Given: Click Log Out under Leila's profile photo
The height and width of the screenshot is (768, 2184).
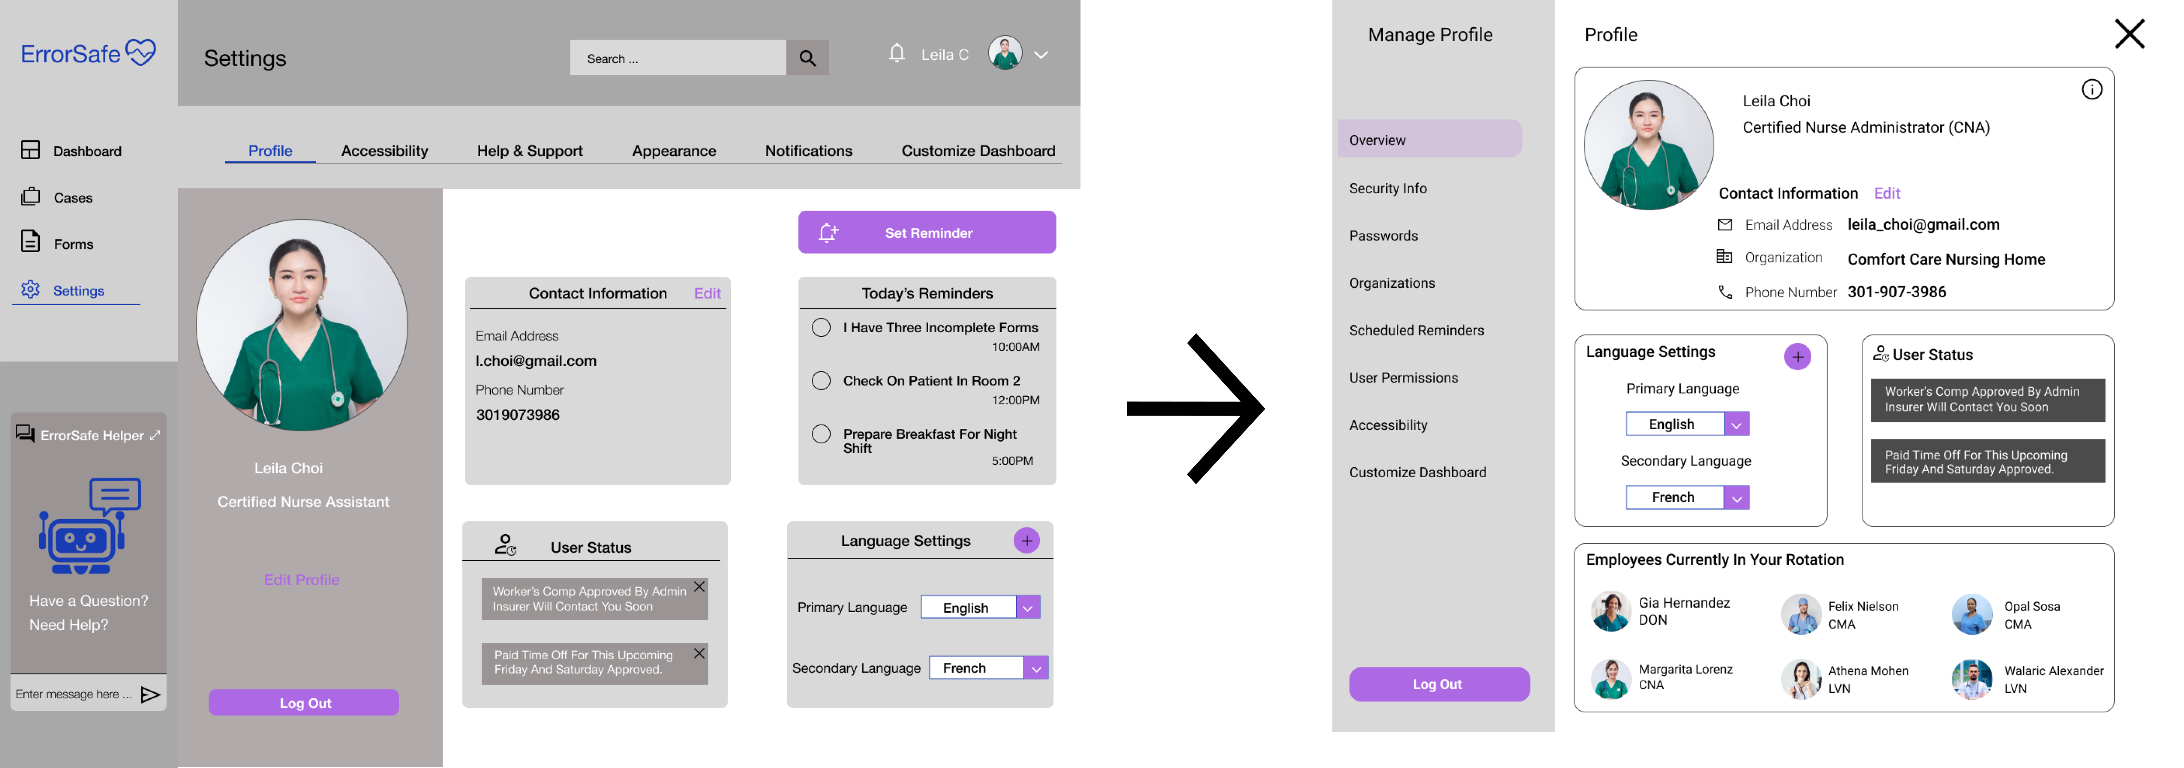Looking at the screenshot, I should (x=303, y=703).
